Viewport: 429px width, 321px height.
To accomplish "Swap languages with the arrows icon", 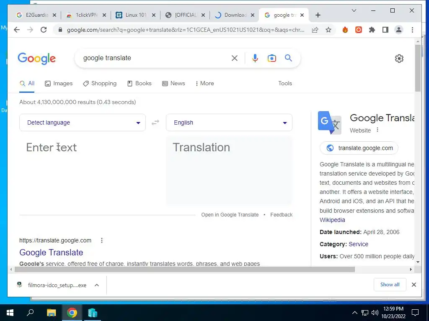I will click(155, 122).
